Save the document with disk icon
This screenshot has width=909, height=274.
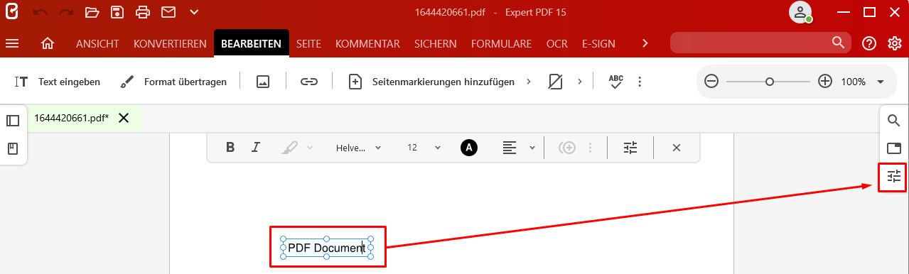click(117, 12)
